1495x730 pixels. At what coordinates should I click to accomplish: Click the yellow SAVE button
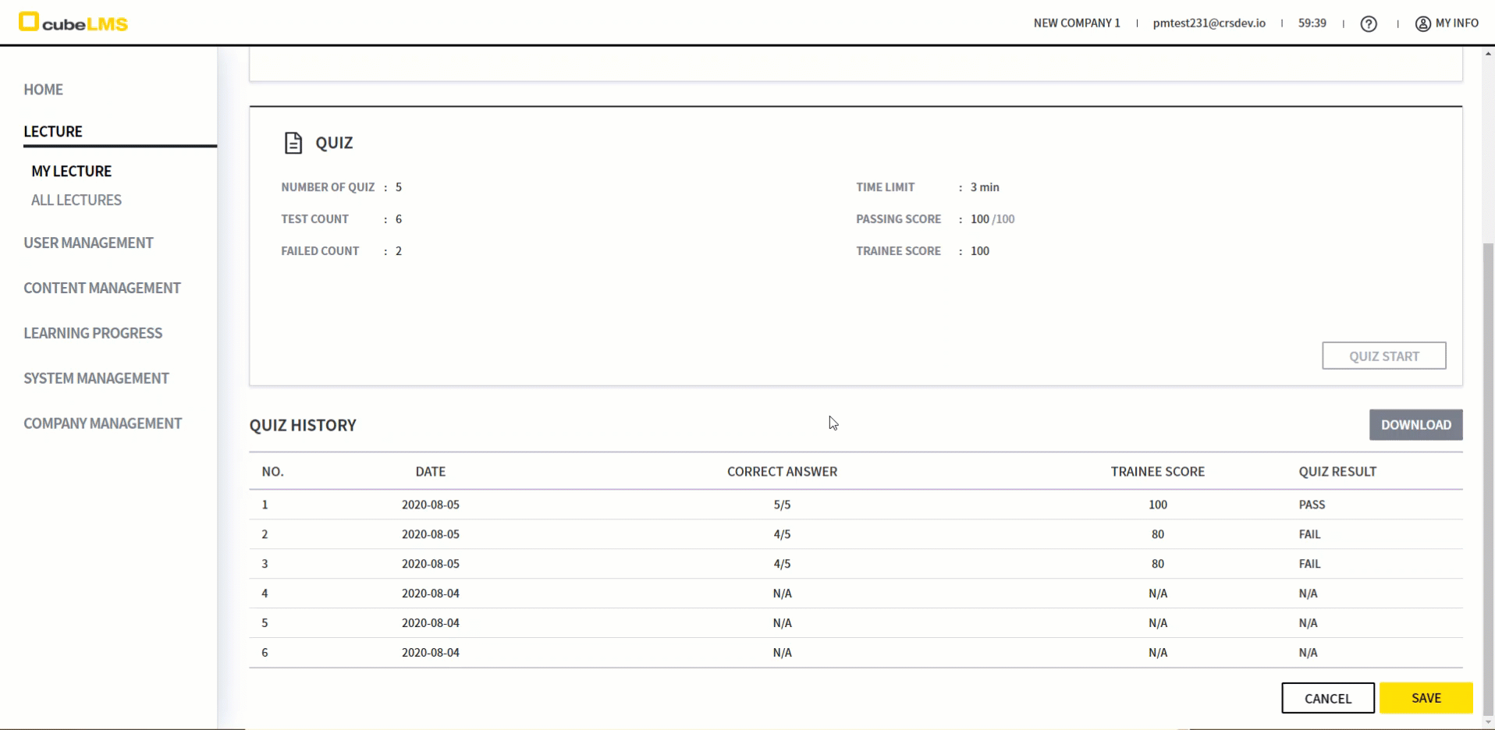[x=1425, y=698]
